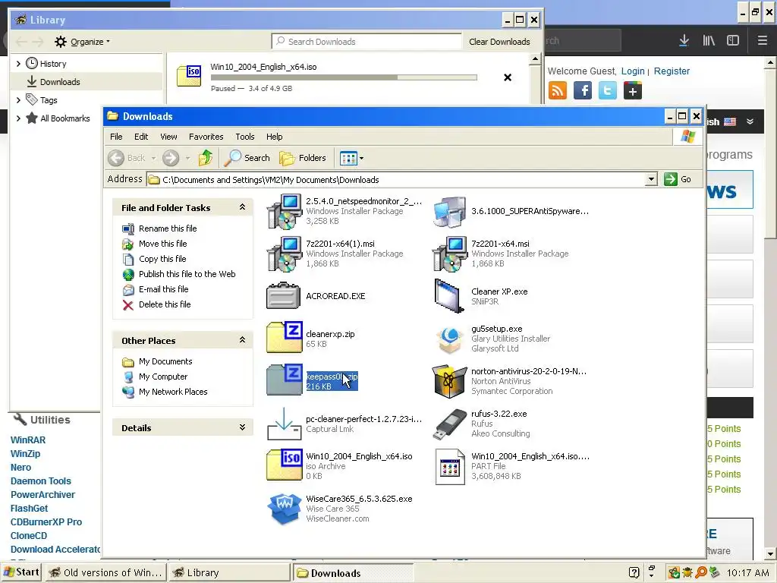Click the plus share icon on the website
This screenshot has height=583, width=777.
[x=633, y=91]
